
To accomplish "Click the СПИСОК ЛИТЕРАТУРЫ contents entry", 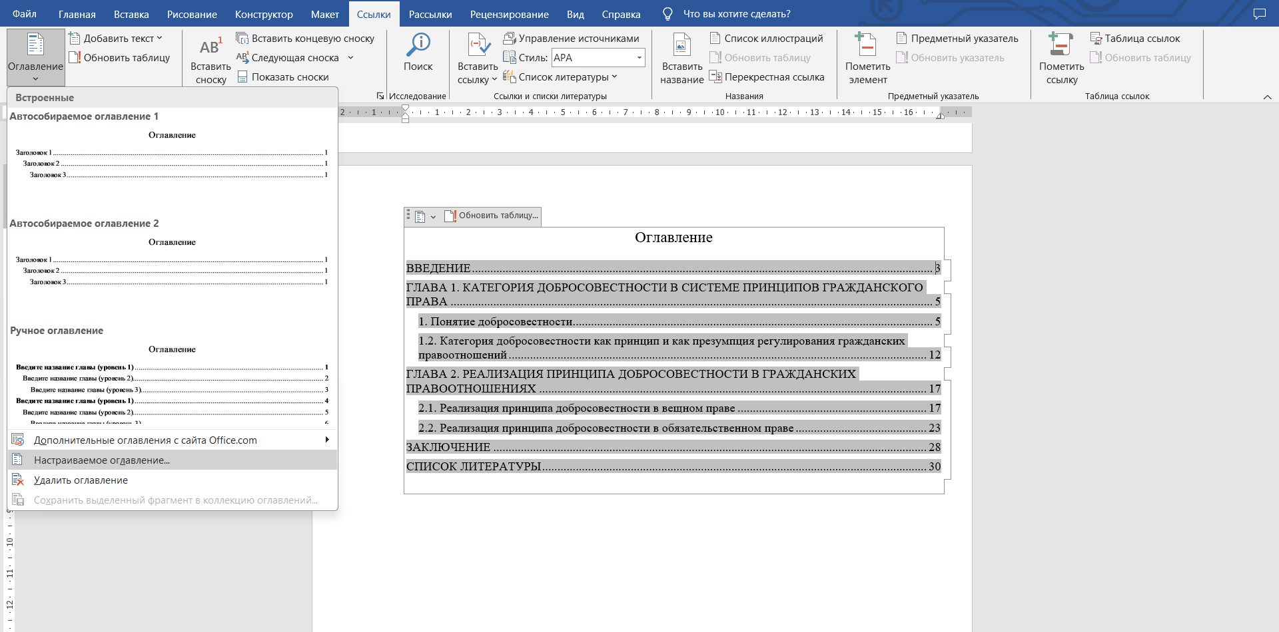I will pyautogui.click(x=673, y=466).
